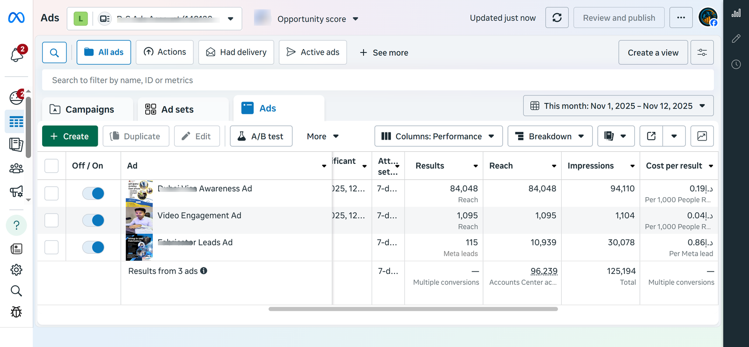
Task: Click the Review and publish button
Action: pyautogui.click(x=619, y=18)
